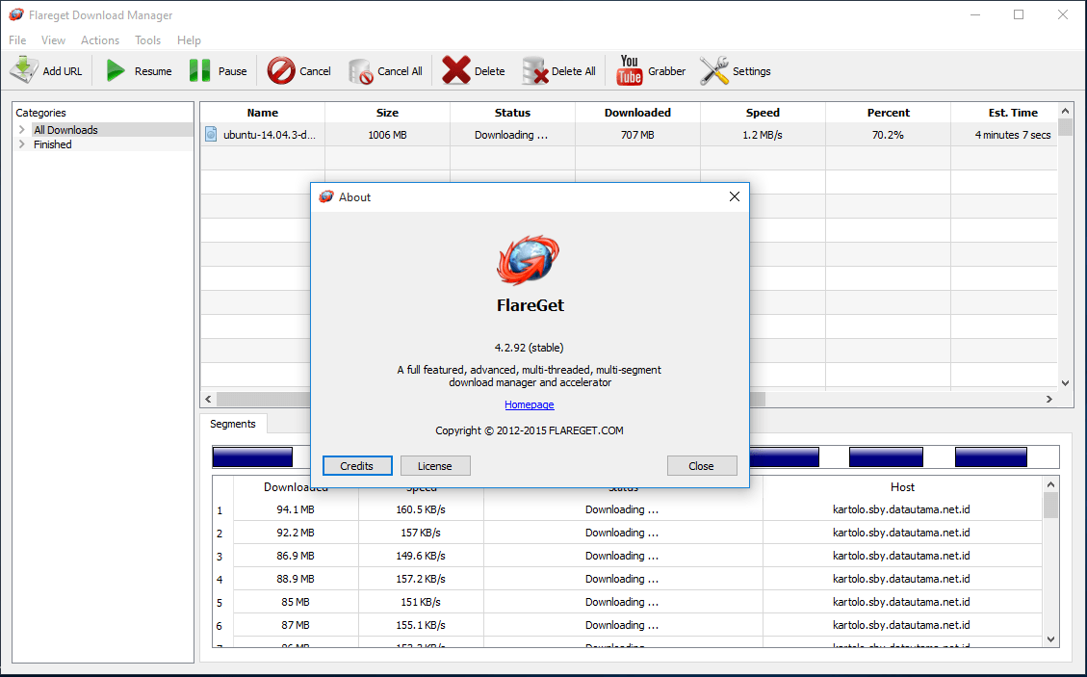This screenshot has width=1087, height=677.
Task: Click the Delete All toolbar icon
Action: tap(534, 70)
